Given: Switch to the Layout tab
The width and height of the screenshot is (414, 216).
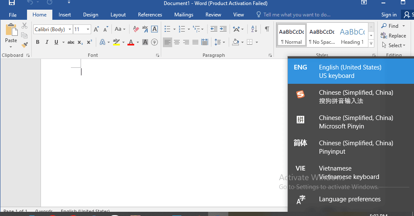Looking at the screenshot, I should [118, 15].
